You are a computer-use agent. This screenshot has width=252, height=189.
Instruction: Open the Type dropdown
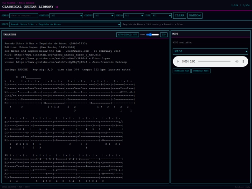pos(161,15)
